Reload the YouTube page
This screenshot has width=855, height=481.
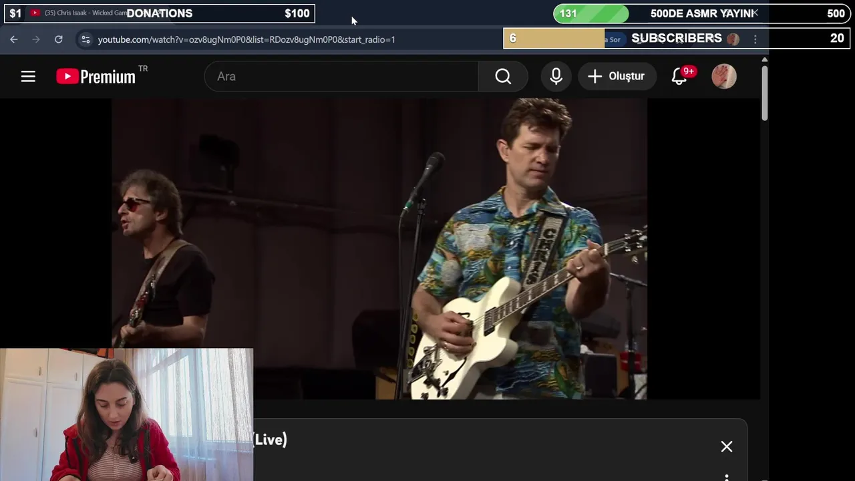pos(59,39)
